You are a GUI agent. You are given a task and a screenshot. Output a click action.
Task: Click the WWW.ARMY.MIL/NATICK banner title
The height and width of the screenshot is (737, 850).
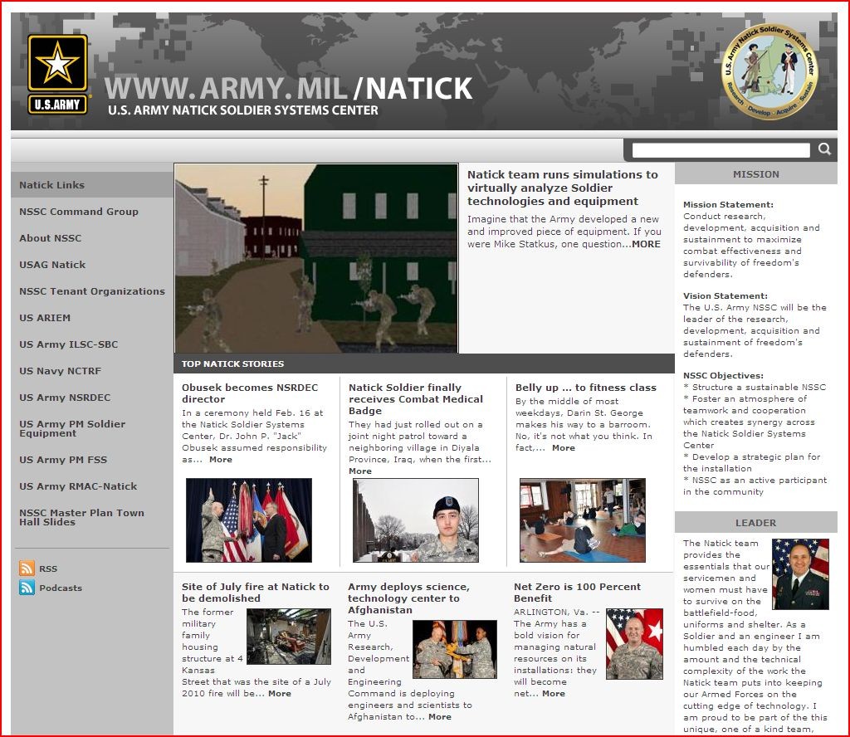288,88
